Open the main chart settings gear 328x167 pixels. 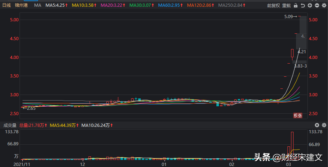[324, 5]
